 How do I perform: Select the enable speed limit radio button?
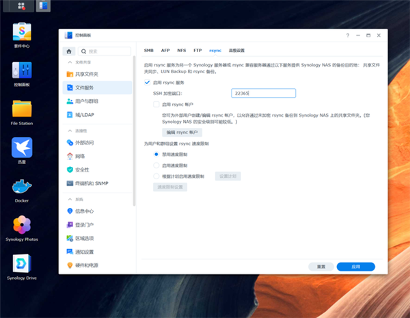pyautogui.click(x=156, y=165)
